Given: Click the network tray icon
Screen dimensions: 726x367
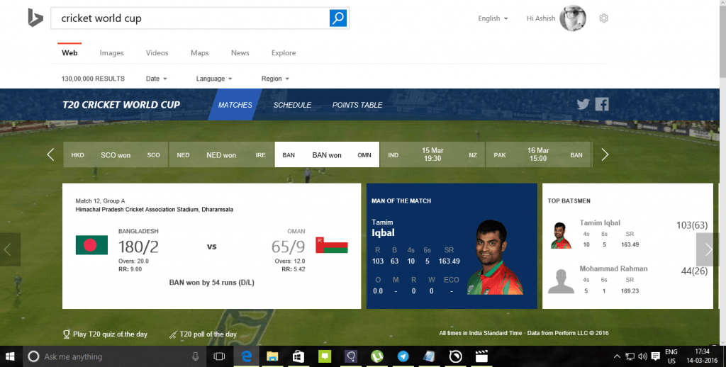Looking at the screenshot, I should click(630, 356).
